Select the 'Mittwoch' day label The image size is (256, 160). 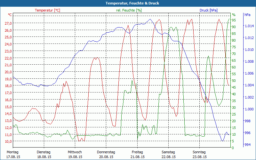tap(75, 152)
